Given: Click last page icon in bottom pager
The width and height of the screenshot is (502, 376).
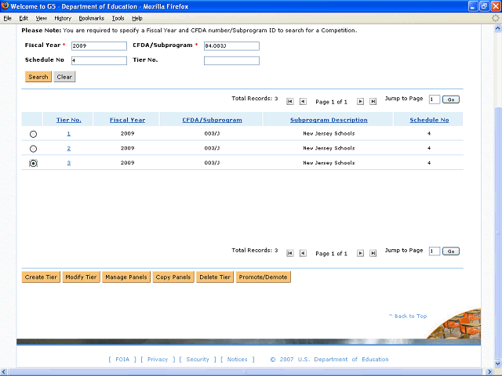Looking at the screenshot, I should [x=373, y=253].
